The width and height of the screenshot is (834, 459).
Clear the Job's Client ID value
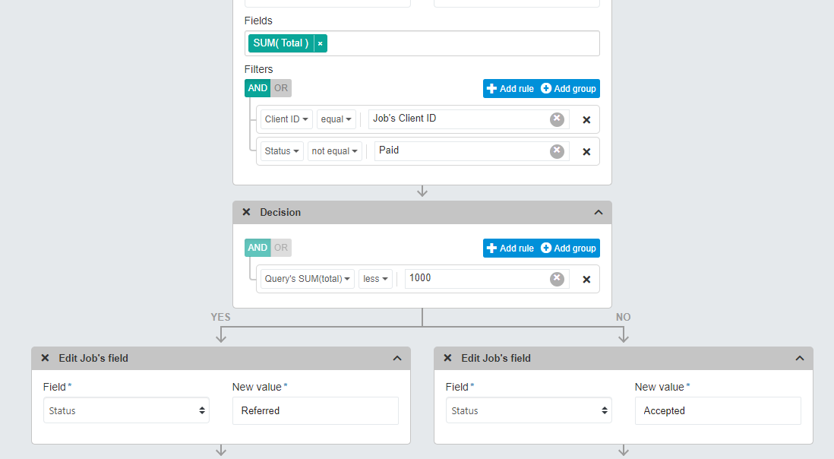(x=557, y=119)
